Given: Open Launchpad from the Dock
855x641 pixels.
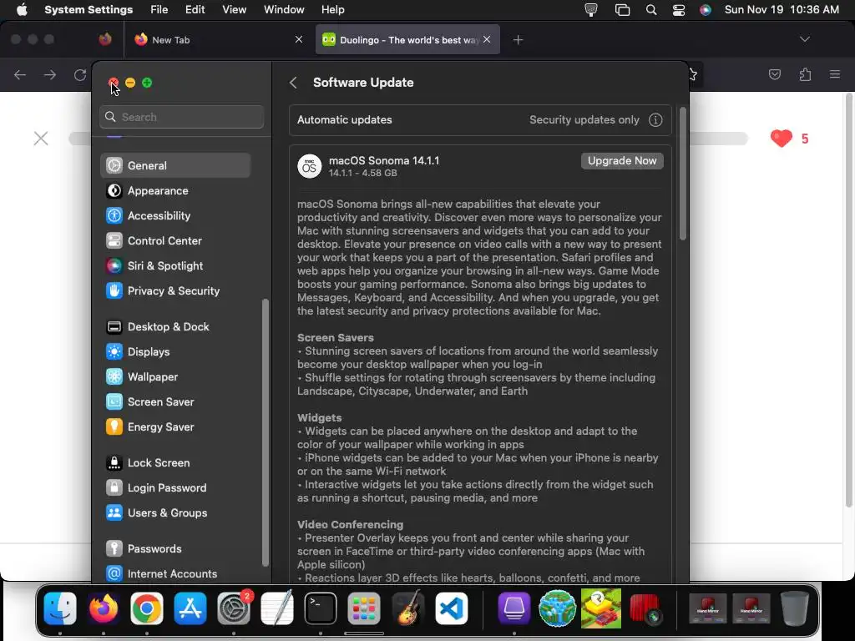Looking at the screenshot, I should click(x=364, y=608).
